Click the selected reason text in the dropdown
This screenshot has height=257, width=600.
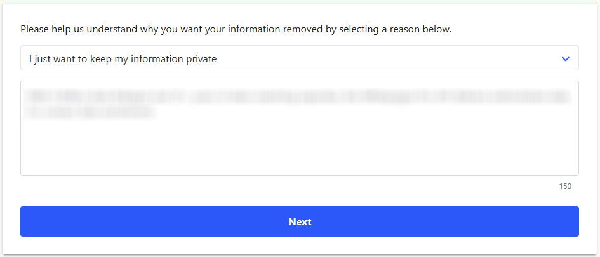(x=123, y=59)
